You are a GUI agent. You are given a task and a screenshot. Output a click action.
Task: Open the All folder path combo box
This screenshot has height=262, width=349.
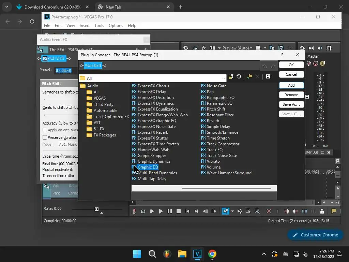(153, 78)
